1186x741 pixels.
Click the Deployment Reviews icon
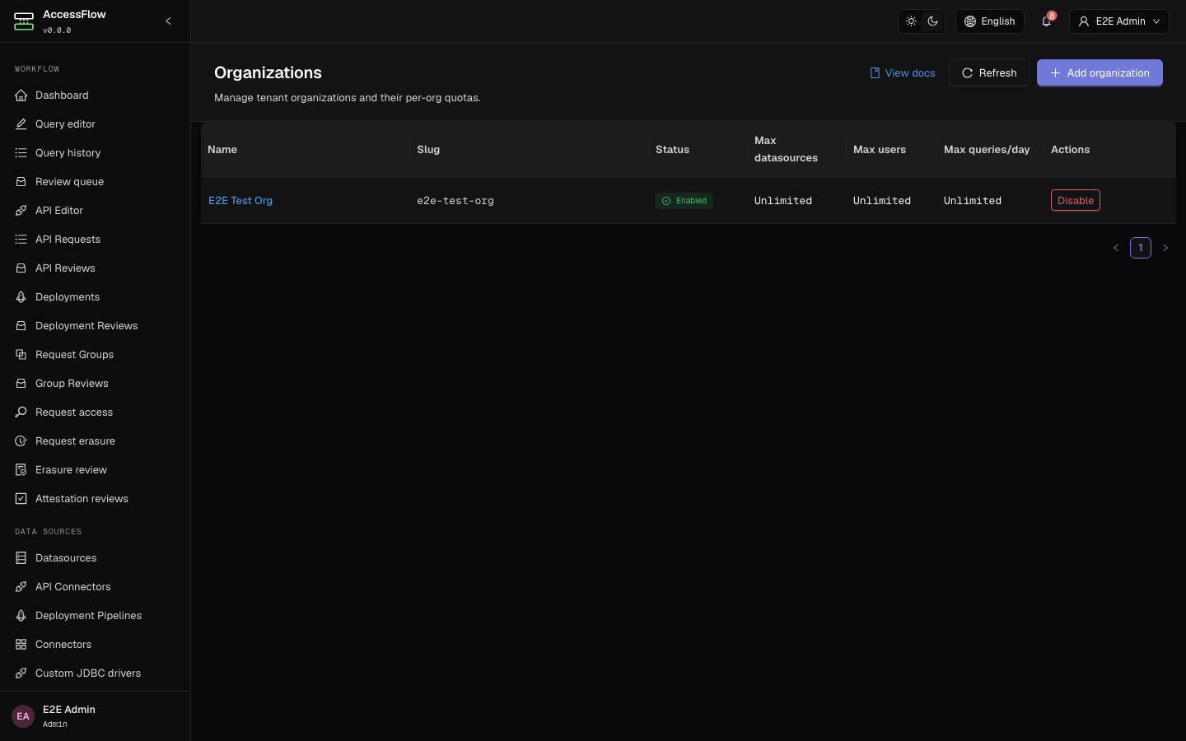point(21,326)
